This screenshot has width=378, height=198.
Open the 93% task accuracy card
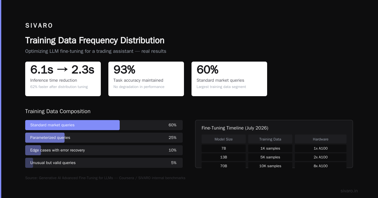(146, 79)
